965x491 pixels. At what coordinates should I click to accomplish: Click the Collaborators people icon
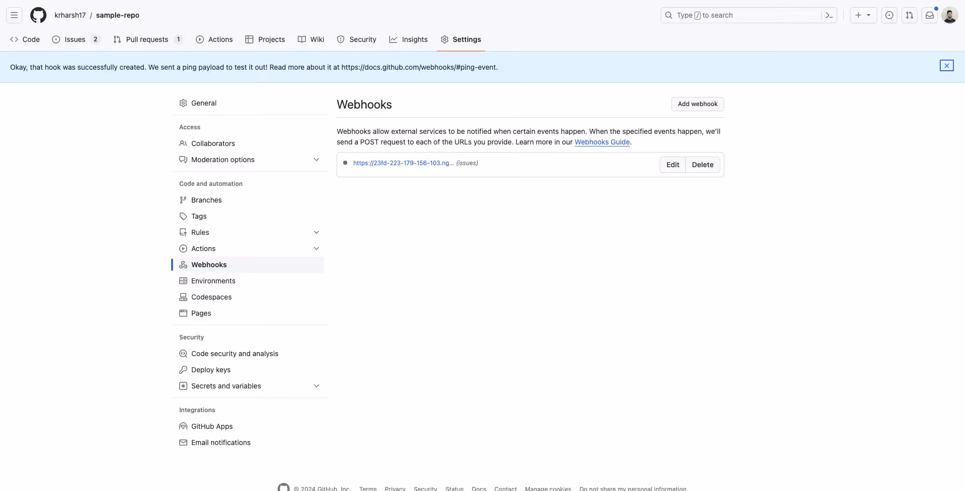pyautogui.click(x=183, y=143)
